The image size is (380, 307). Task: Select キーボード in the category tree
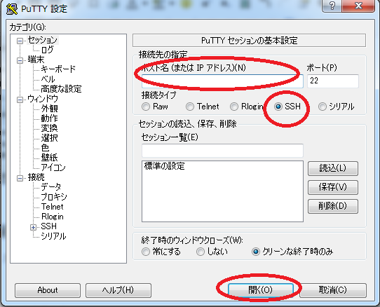[58, 69]
